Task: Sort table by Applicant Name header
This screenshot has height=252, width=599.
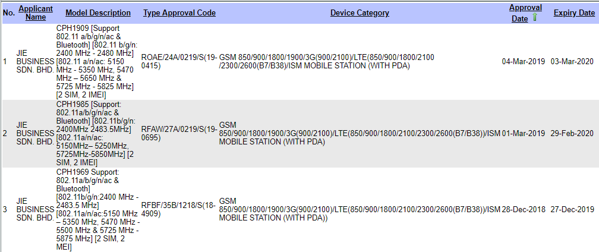Action: (x=36, y=12)
